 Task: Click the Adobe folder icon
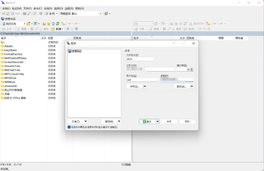(2, 46)
